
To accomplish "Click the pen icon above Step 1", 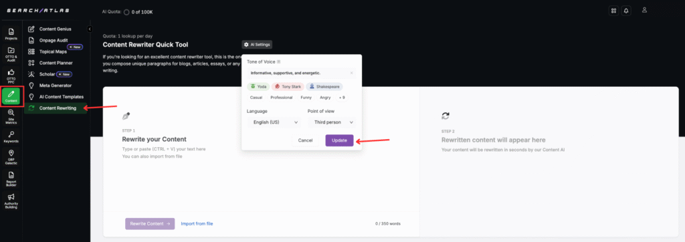I will [x=126, y=116].
